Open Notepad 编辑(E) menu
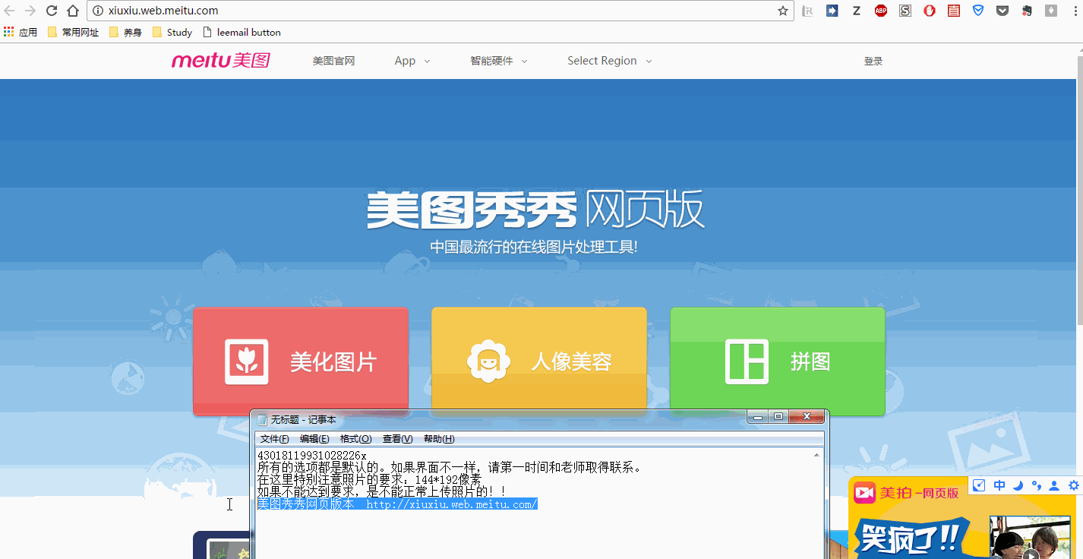This screenshot has width=1083, height=559. [314, 439]
